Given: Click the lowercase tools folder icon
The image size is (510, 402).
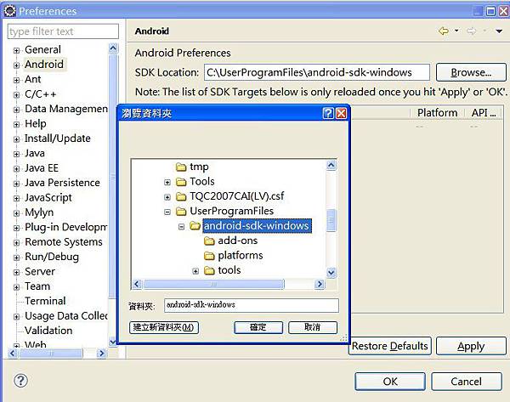Looking at the screenshot, I should click(x=209, y=270).
